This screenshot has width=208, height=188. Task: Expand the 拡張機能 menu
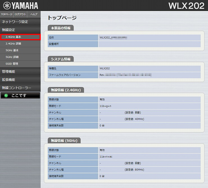coord(20,80)
